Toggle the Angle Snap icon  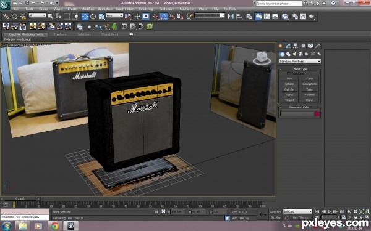pyautogui.click(x=164, y=16)
